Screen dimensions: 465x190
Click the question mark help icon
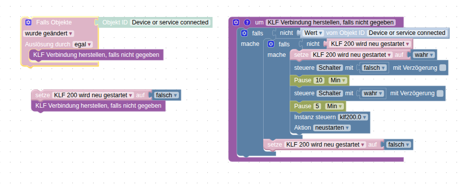coord(247,22)
